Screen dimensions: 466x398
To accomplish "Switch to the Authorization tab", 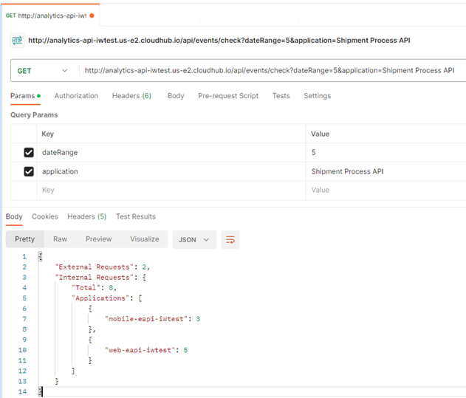I will [76, 96].
